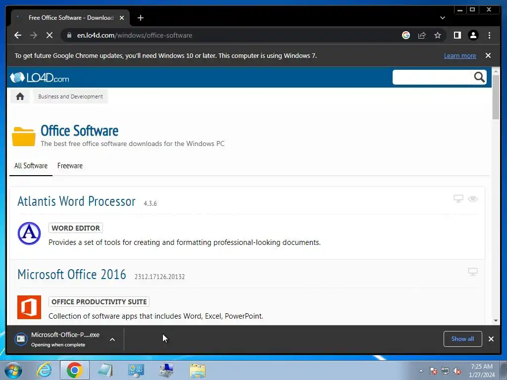Click the Atlantis version 4.3.6 text
Viewport: 507px width, 380px height.
coord(151,203)
